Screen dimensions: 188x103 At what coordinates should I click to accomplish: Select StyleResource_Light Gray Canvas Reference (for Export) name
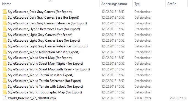click(x=48, y=46)
